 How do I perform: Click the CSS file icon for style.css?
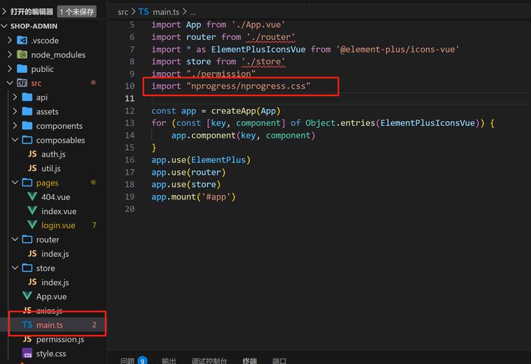27,353
